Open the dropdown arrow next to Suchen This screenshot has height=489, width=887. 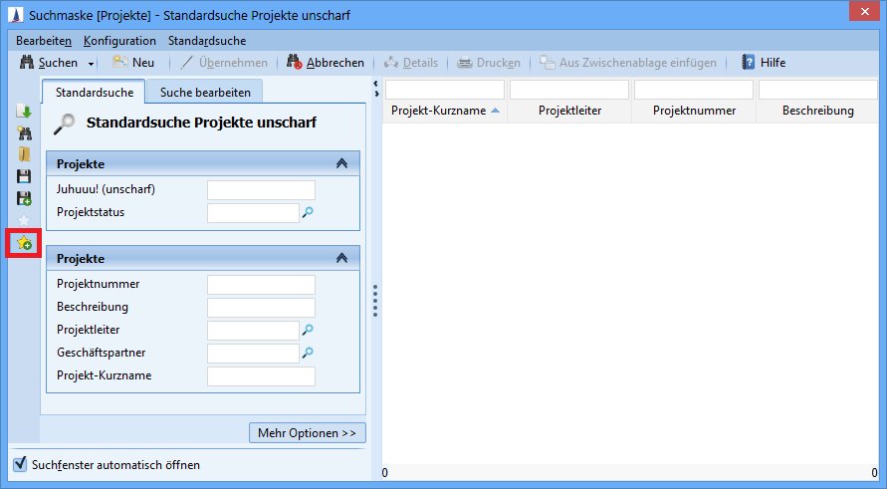(x=92, y=63)
